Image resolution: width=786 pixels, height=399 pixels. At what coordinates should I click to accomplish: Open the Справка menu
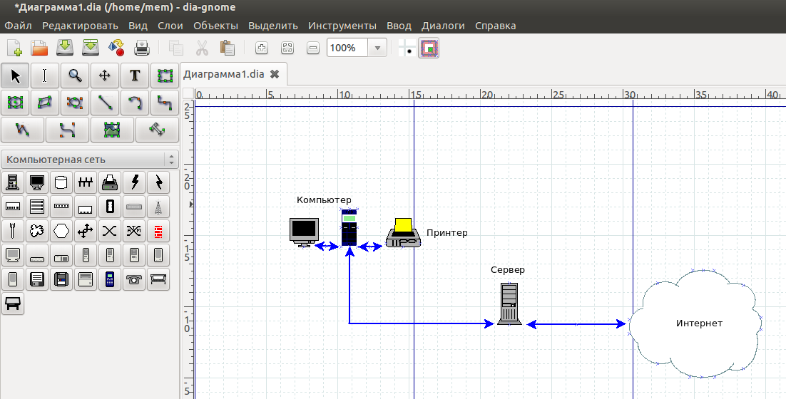pyautogui.click(x=495, y=26)
